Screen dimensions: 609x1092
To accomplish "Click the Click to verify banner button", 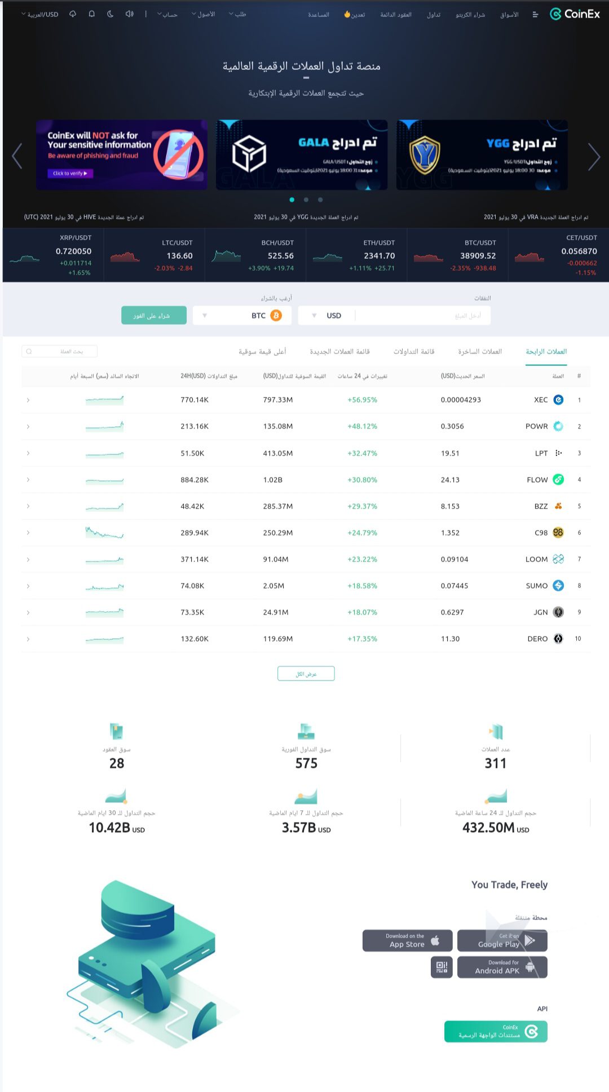I will point(70,174).
